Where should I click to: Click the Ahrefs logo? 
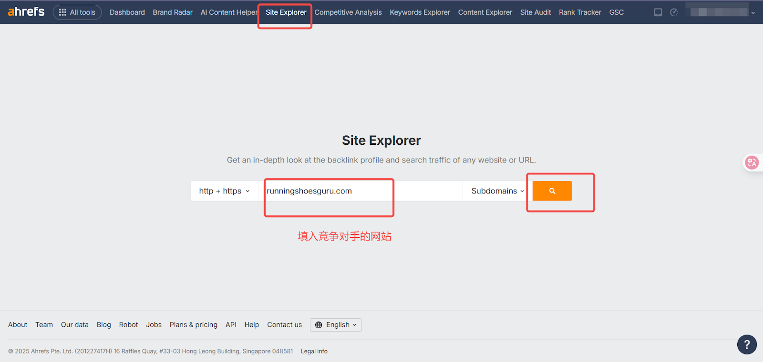26,12
